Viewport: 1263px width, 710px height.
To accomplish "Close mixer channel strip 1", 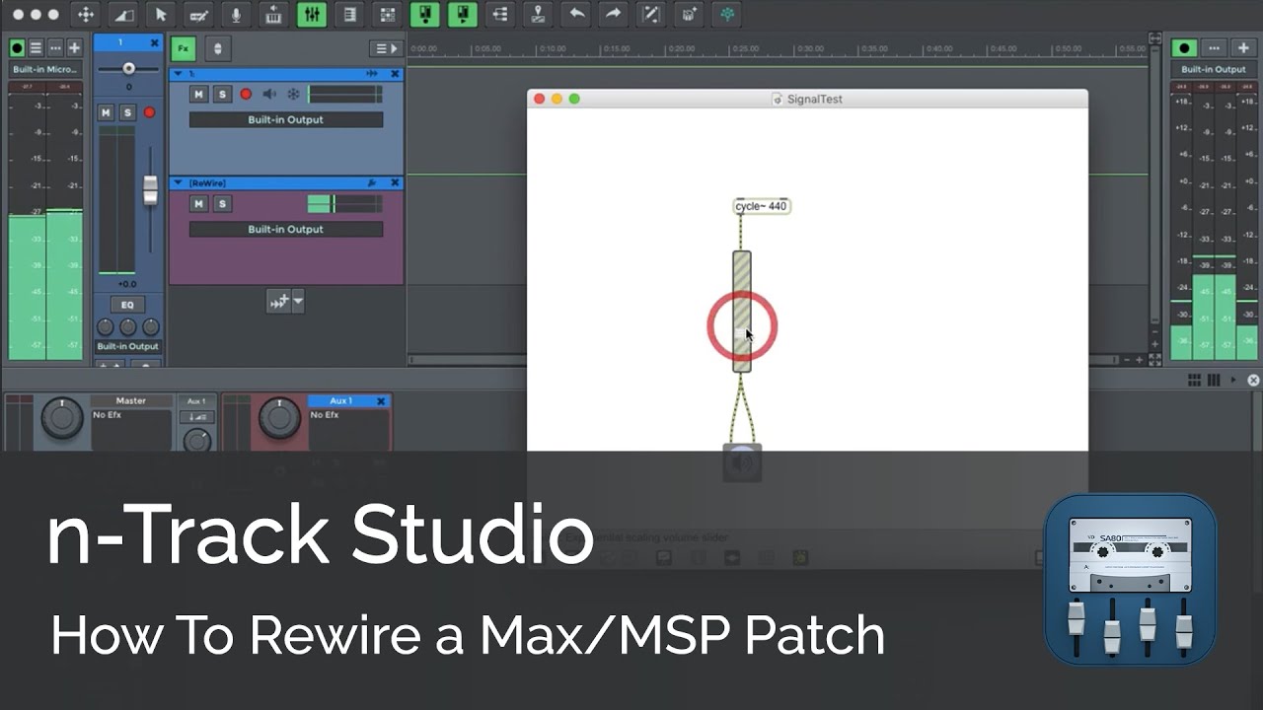I will pos(155,42).
